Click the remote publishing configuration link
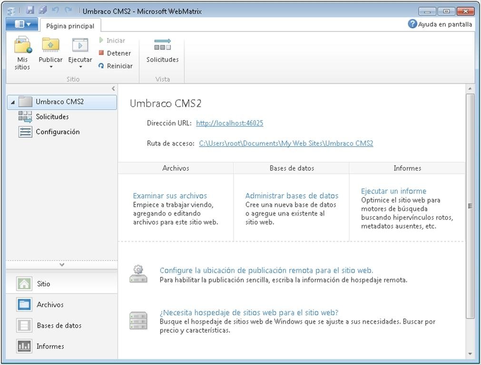Screen dimensions: 481x365 266,270
